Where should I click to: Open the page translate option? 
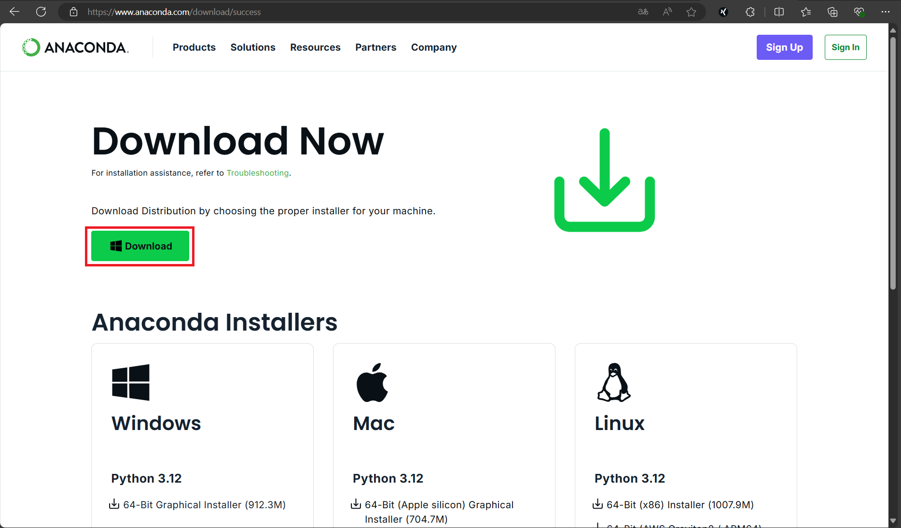pos(643,12)
